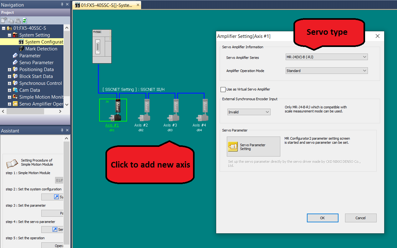Close the Assistant panel
Image resolution: width=397 pixels, height=248 pixels.
(67, 131)
